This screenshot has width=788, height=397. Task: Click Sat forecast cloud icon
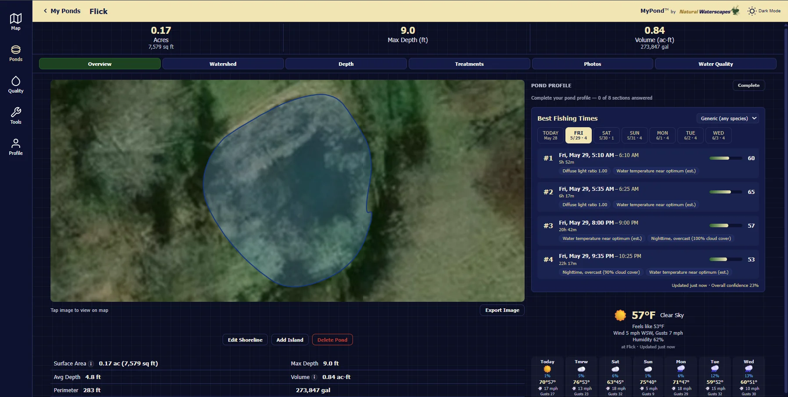click(x=615, y=369)
